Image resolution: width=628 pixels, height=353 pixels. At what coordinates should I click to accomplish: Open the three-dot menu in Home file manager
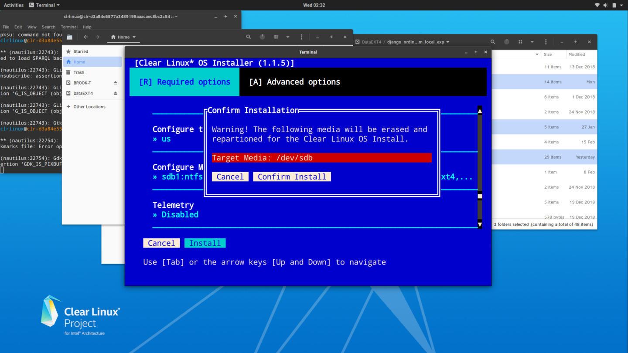pyautogui.click(x=301, y=37)
